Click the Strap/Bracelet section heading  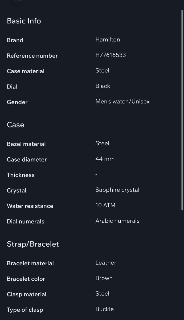point(33,244)
